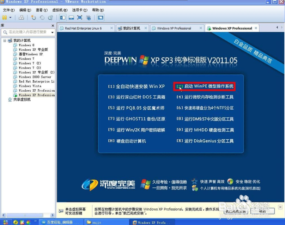Open the power options dropdown arrow
The width and height of the screenshot is (285, 225).
(10, 18)
